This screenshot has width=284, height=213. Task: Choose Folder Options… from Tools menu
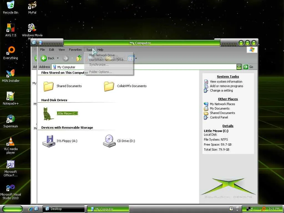[109, 72]
